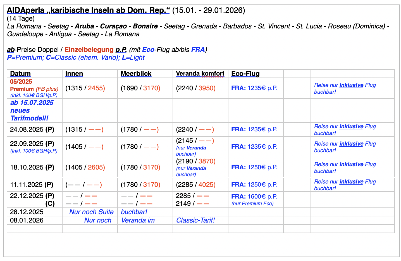Viewport: 401px width, 261px height.
Task: Select the 'FRA: 1600€ p.P.' flight price
Action: click(254, 196)
